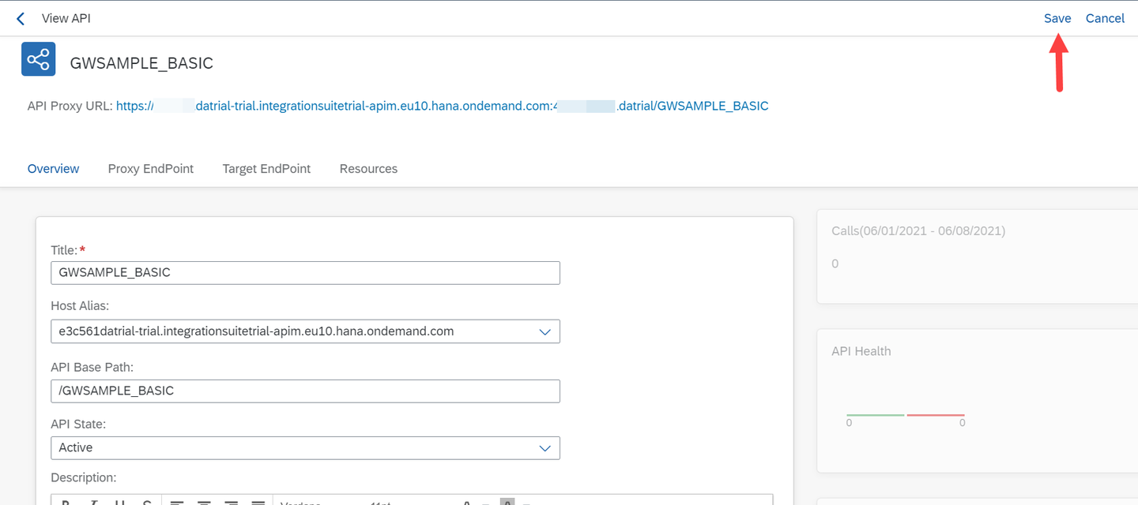Toggle underline in the Description editor
This screenshot has height=505, width=1138.
pos(120,503)
